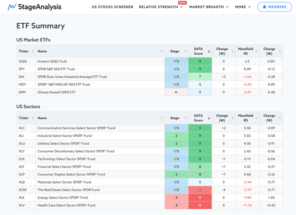
Task: Click red SATA score 1 for XLRE
Action: tap(200, 190)
